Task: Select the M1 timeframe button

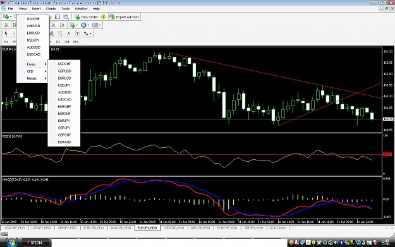Action: [x=6, y=42]
